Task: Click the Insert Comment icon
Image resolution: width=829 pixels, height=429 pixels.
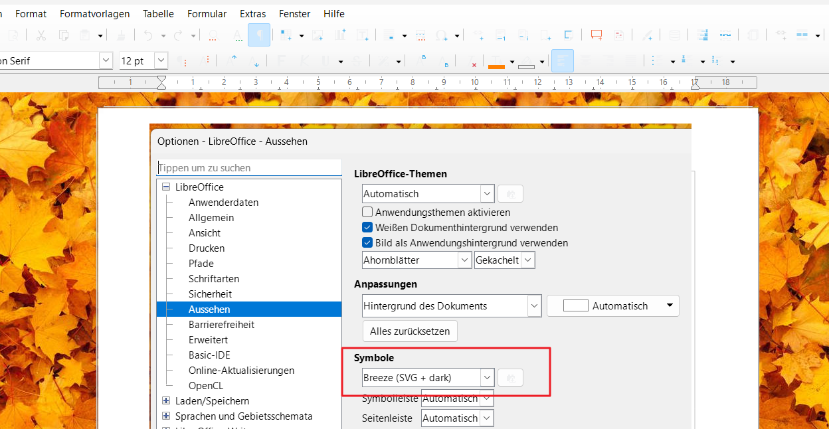Action: (x=596, y=35)
